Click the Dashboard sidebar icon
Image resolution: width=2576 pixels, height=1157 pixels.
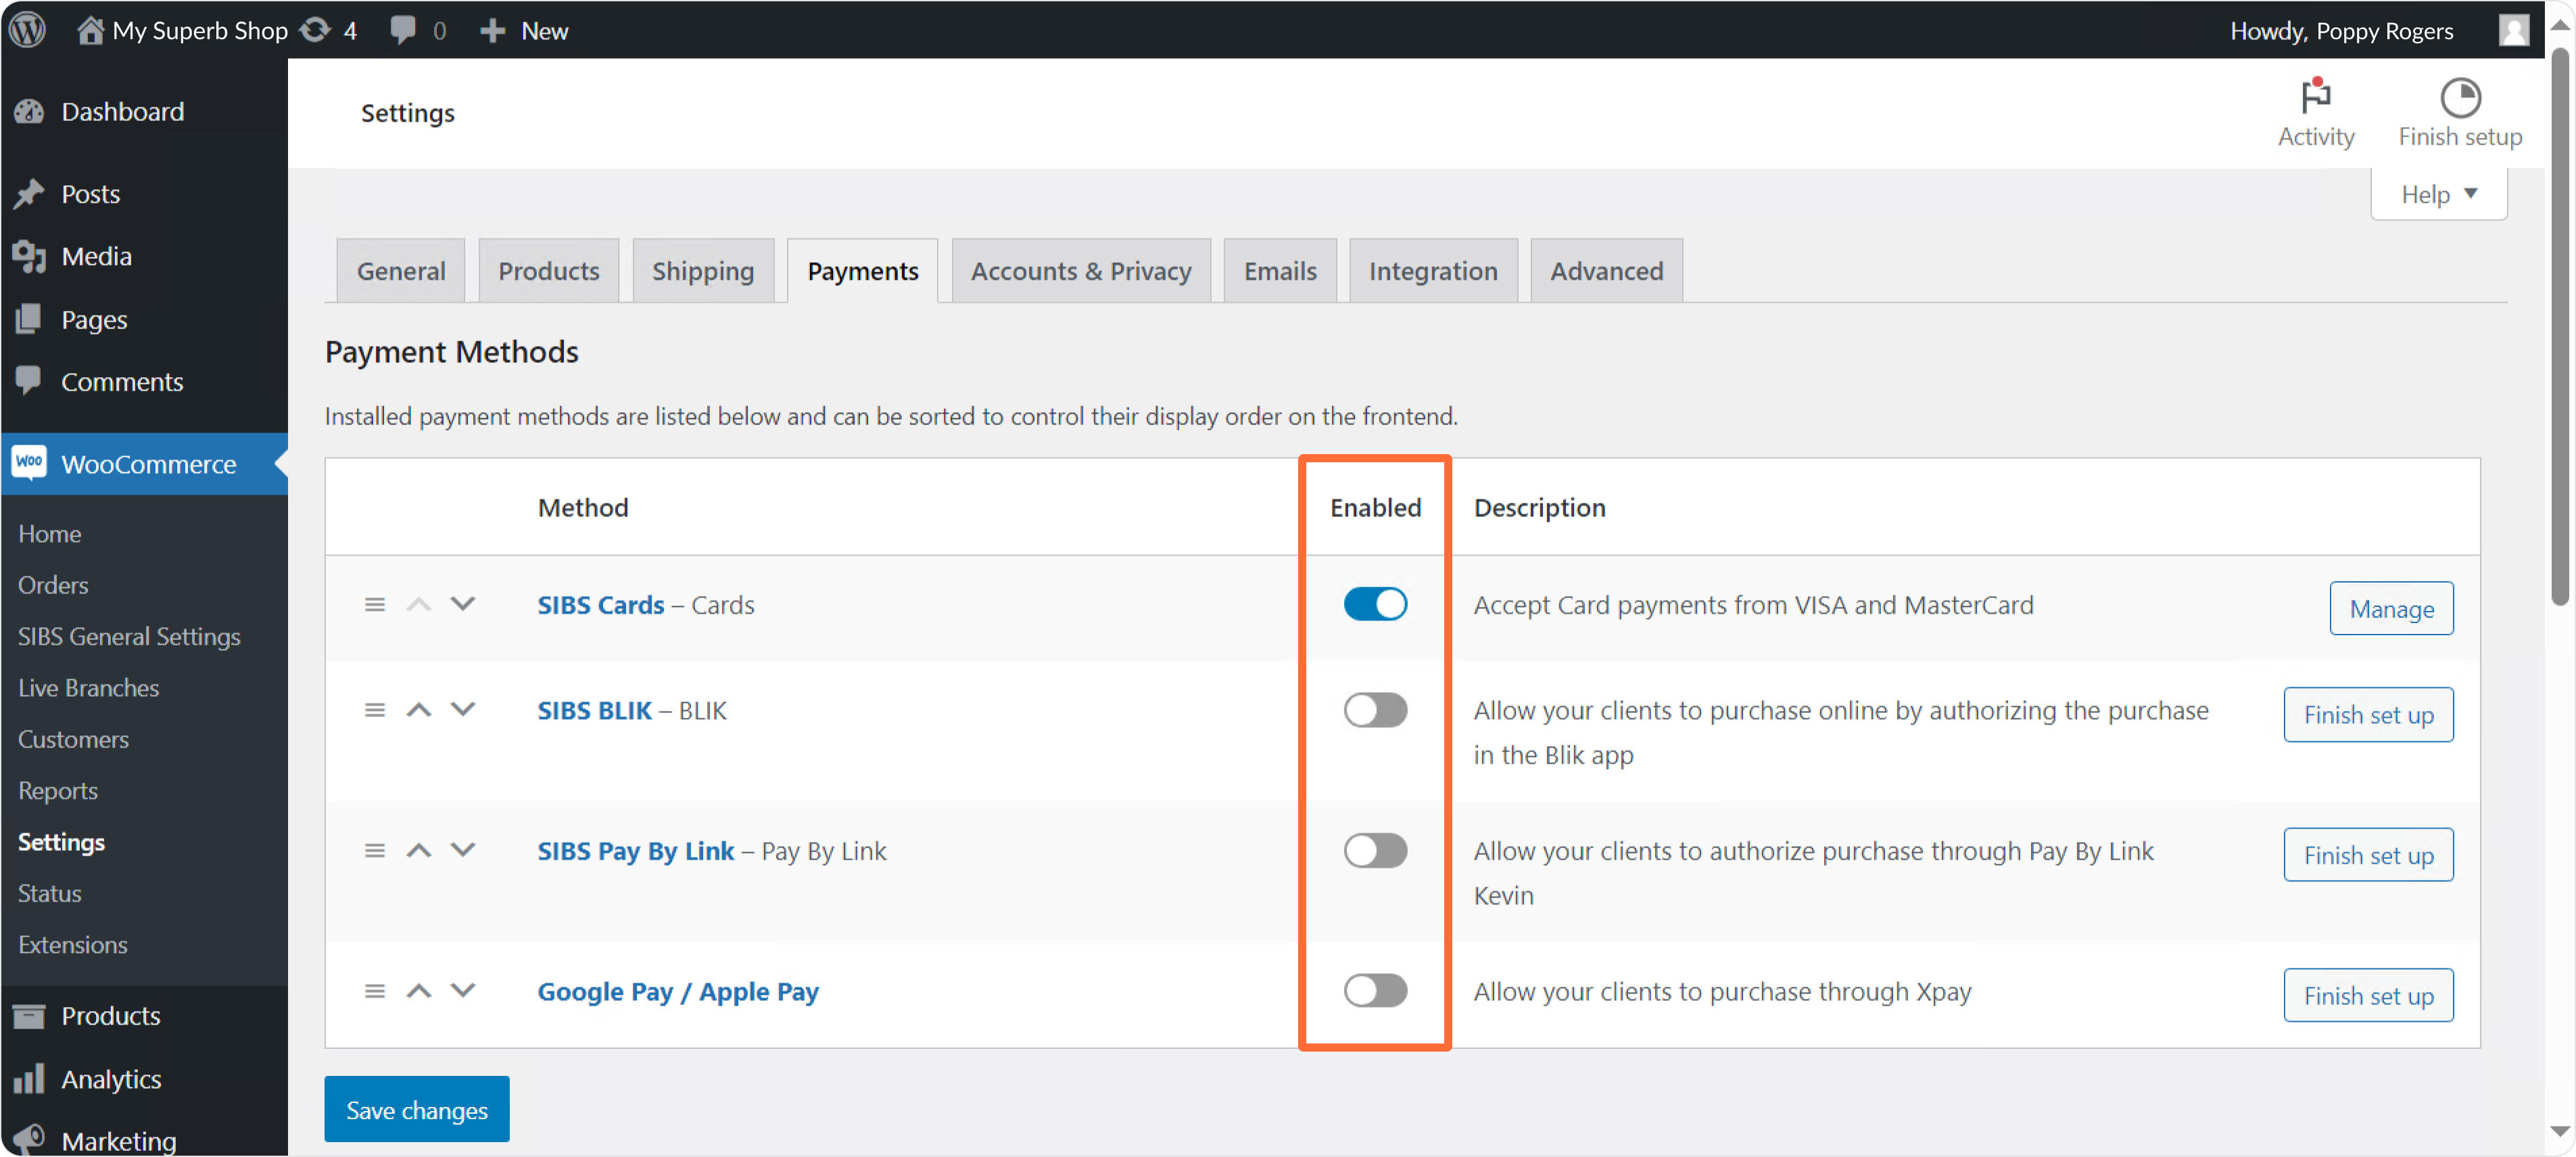[x=29, y=112]
